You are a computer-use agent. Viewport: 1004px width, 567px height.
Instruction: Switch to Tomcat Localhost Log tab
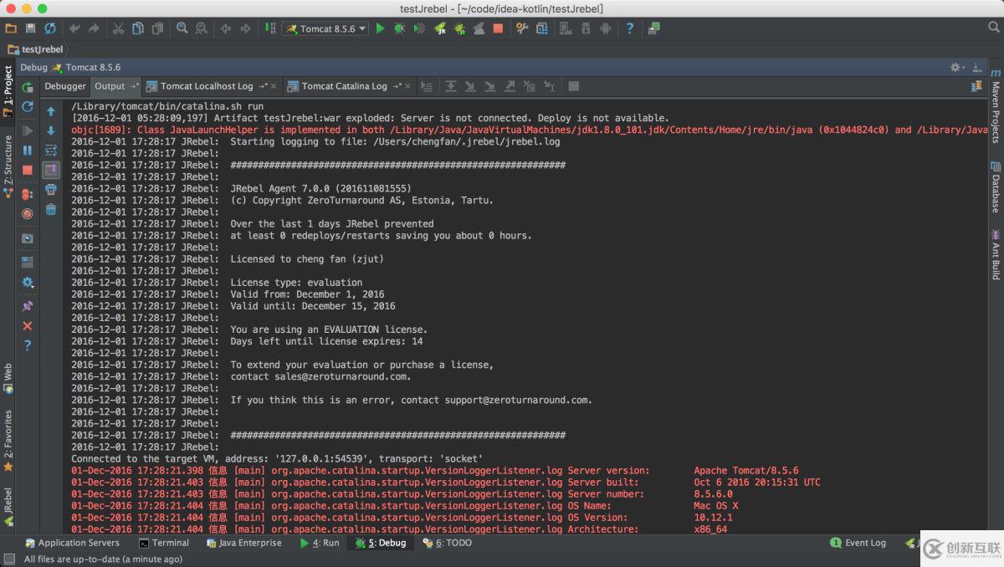[x=206, y=86]
